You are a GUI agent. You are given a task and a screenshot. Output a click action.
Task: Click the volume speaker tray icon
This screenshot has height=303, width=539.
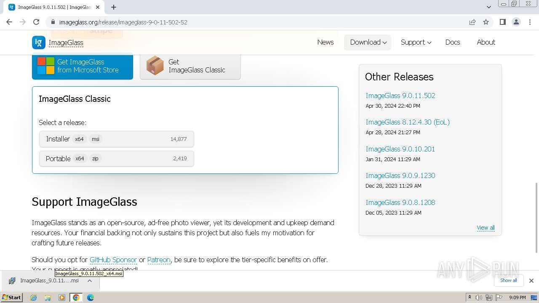click(x=479, y=298)
